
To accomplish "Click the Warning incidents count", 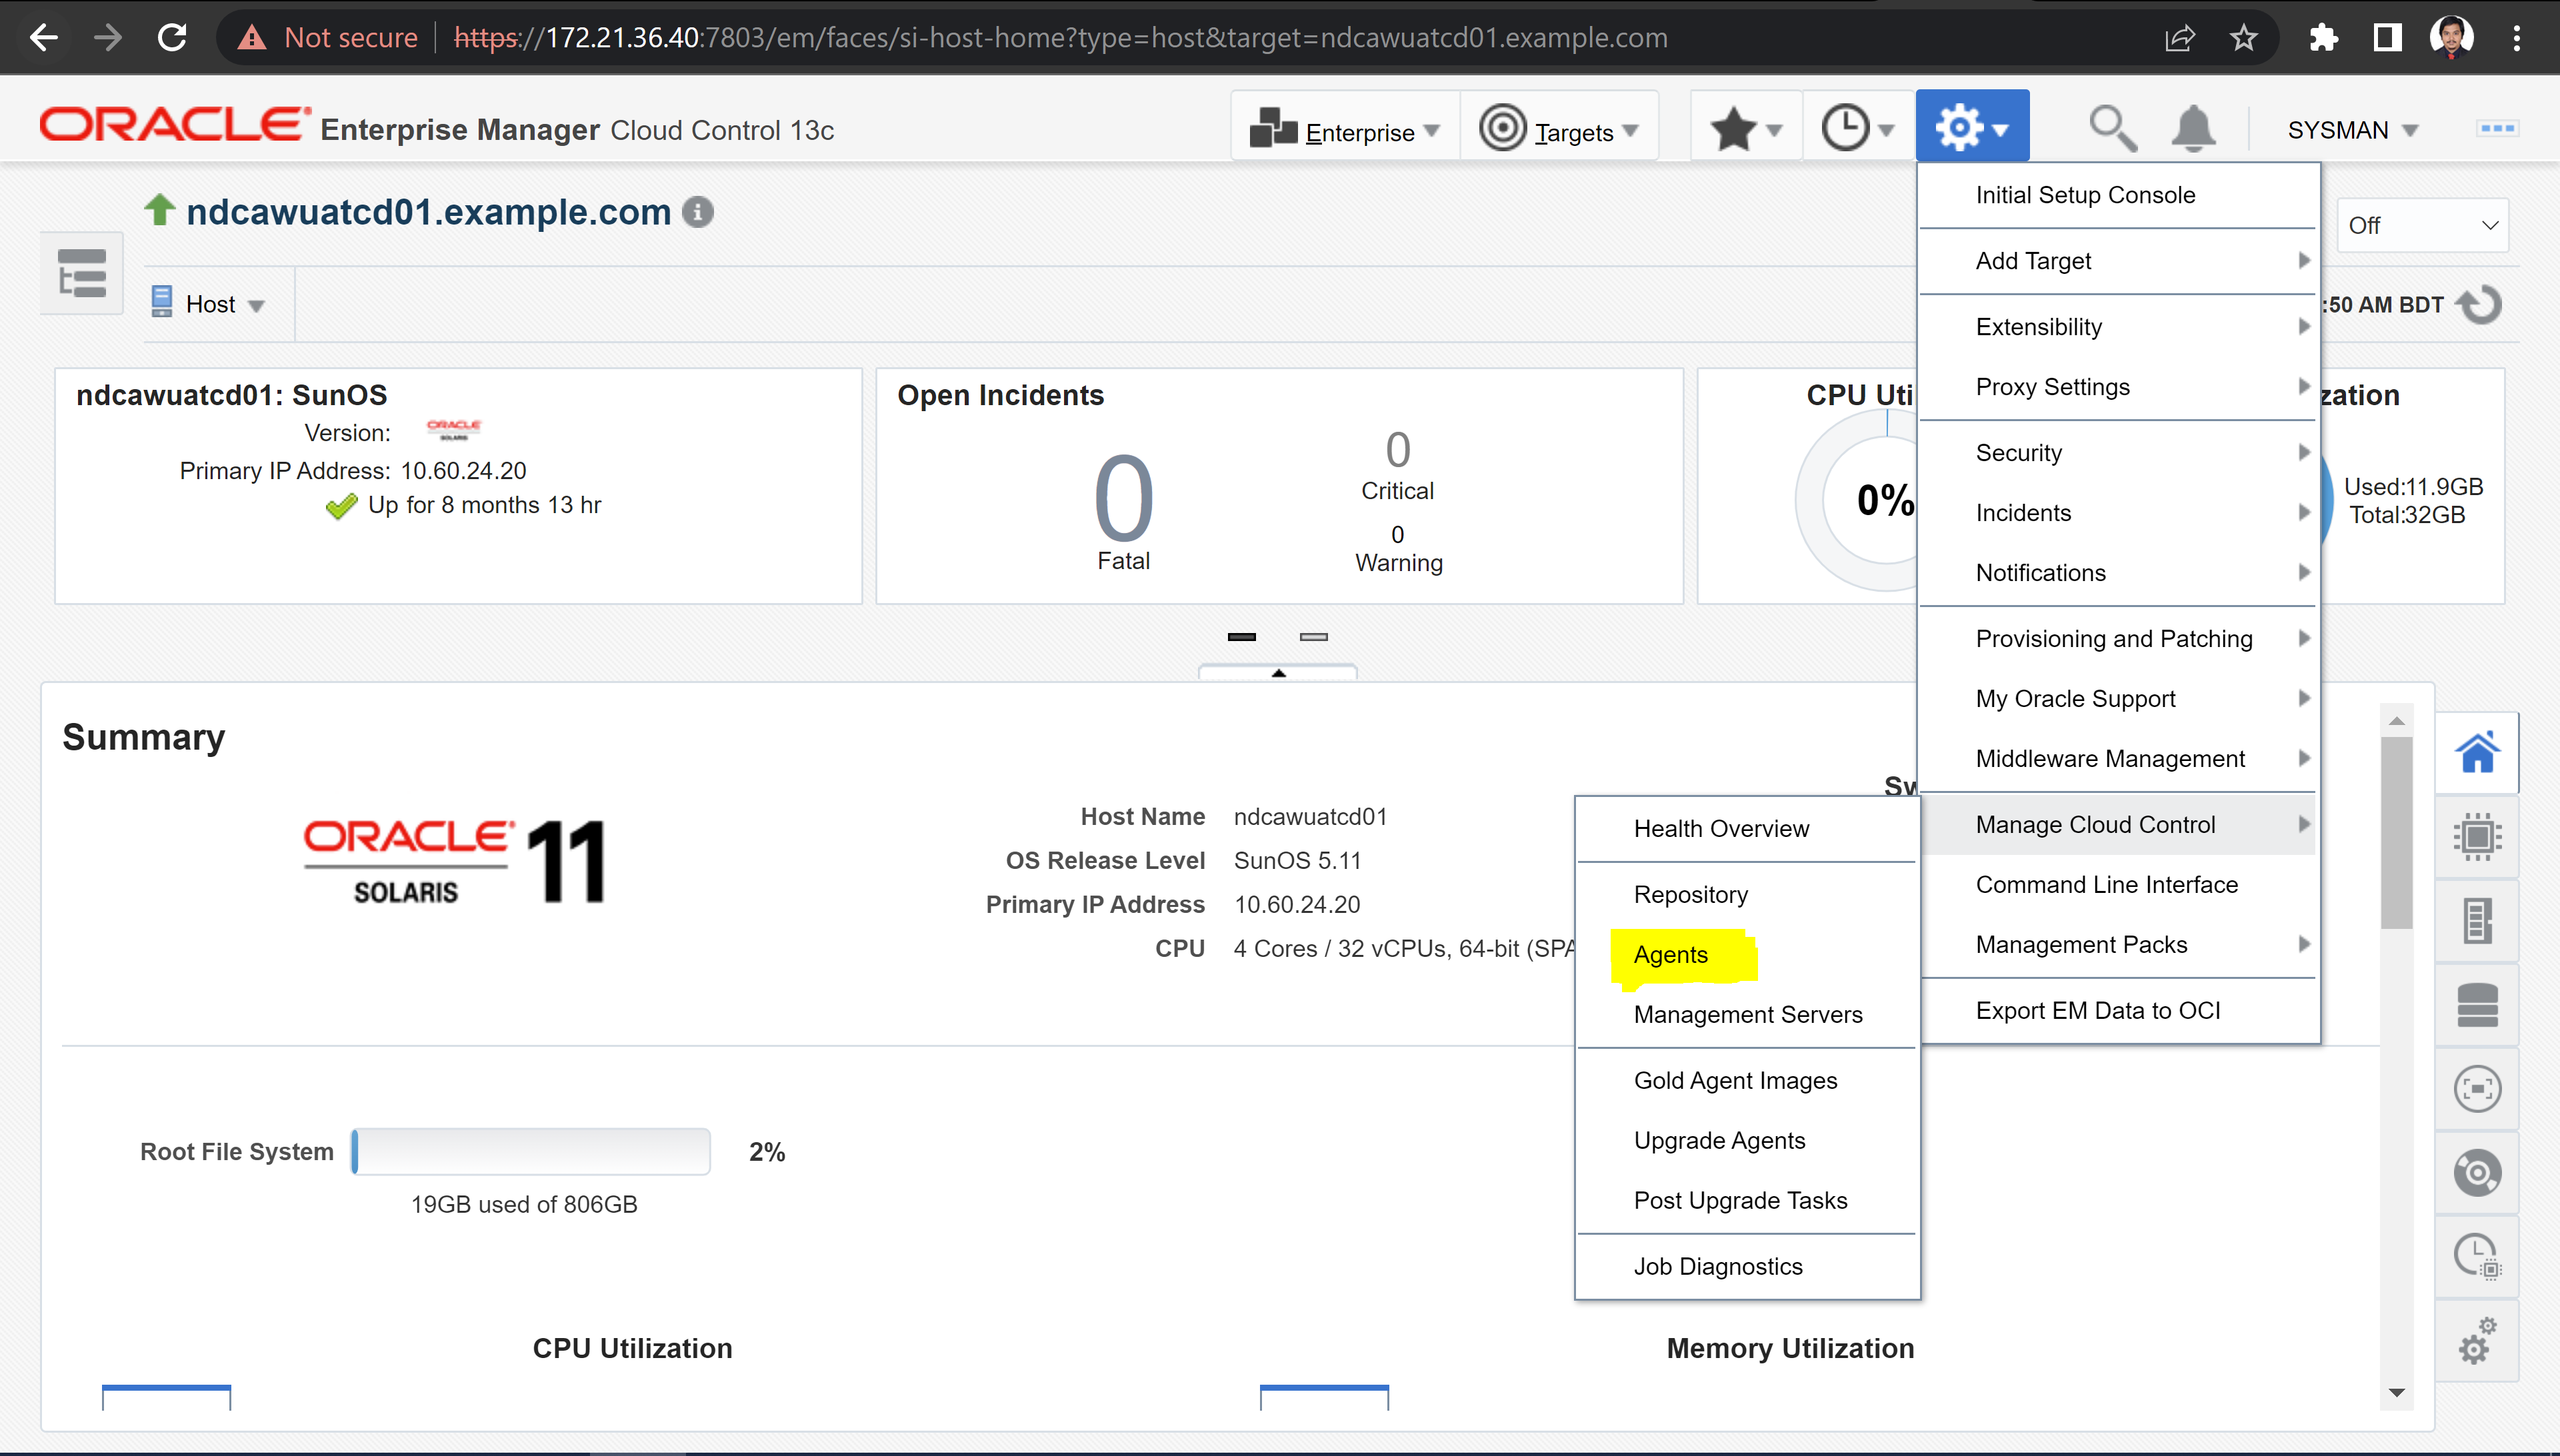I will [1397, 535].
